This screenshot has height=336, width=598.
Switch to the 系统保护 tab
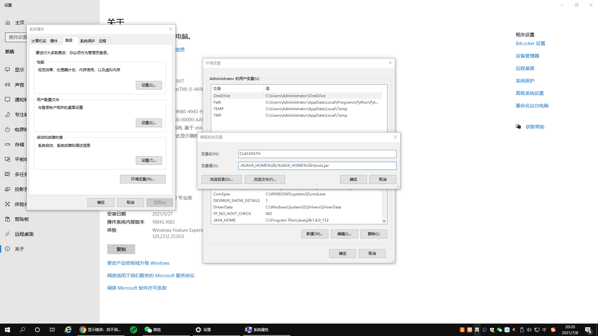[x=87, y=41]
